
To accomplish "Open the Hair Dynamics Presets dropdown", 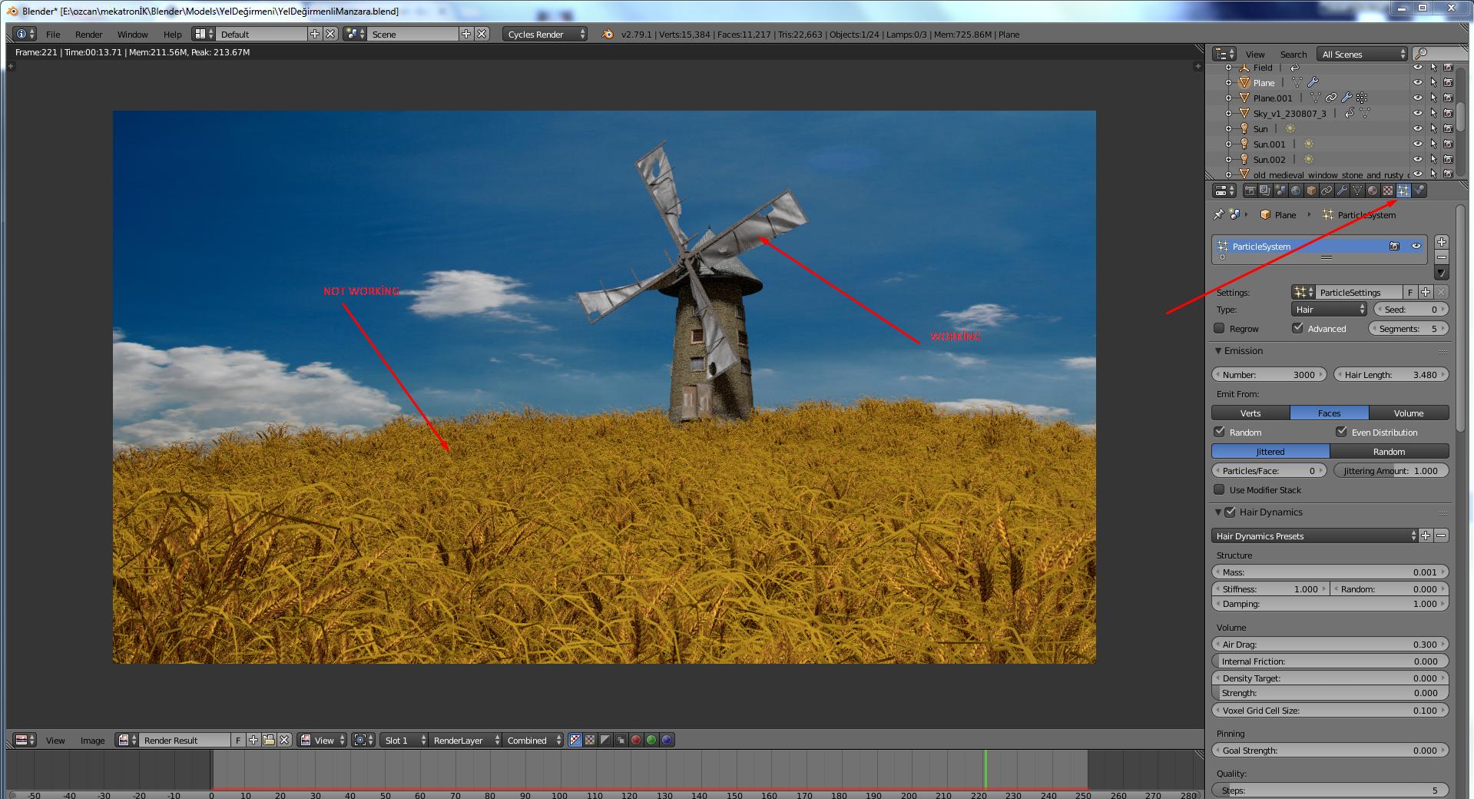I will 1315,535.
